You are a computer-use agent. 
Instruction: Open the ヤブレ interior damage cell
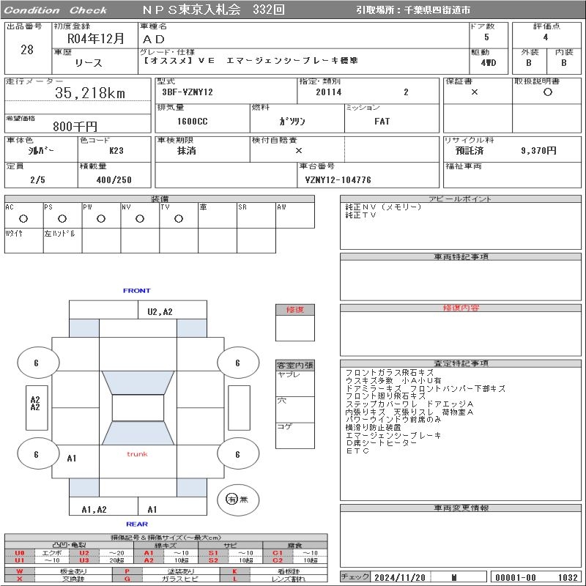(294, 383)
